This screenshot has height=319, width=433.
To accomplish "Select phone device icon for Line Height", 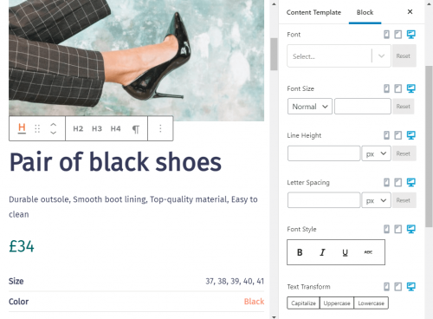I will (386, 135).
